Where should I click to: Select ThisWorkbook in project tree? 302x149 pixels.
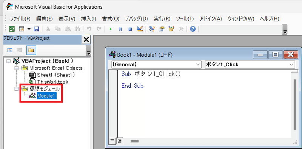[52, 82]
